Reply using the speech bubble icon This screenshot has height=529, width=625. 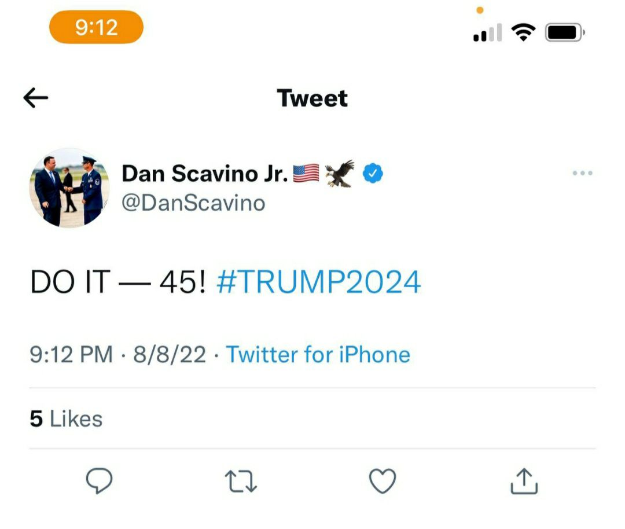click(x=99, y=481)
